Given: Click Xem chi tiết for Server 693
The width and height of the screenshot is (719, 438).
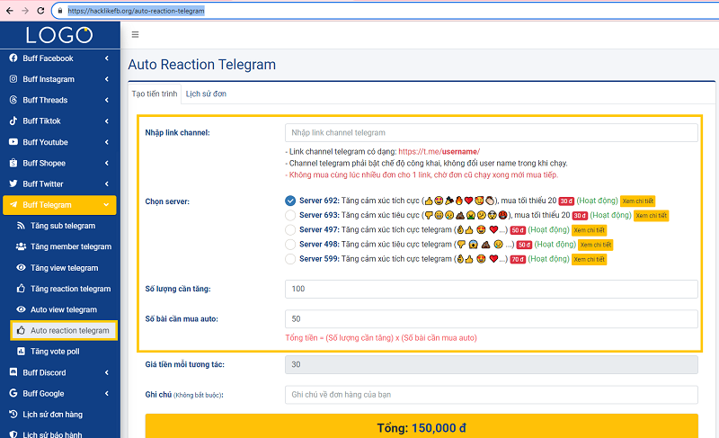Looking at the screenshot, I should pos(651,216).
